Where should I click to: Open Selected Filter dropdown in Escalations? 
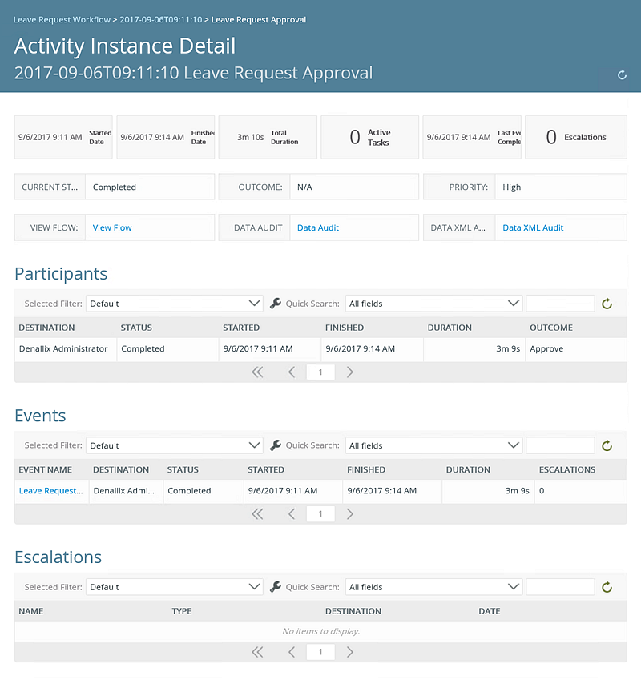pyautogui.click(x=174, y=587)
